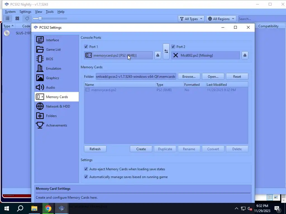The height and width of the screenshot is (214, 286).
Task: Open the All Types filter dropdown
Action: [191, 19]
